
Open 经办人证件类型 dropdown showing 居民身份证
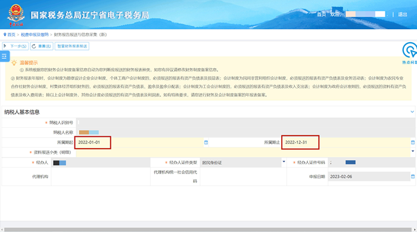(242, 162)
